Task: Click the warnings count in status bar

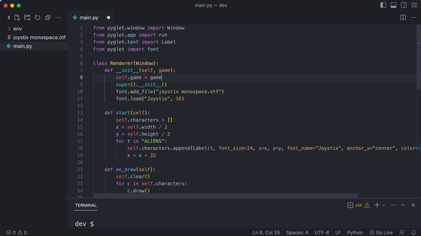Action: pos(22,233)
